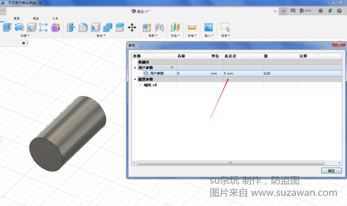Close the 绳结 v1* document tab

(x=275, y=11)
